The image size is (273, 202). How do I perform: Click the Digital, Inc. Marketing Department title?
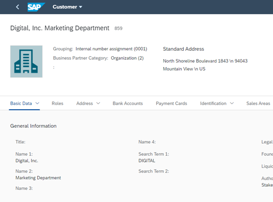[x=60, y=28]
